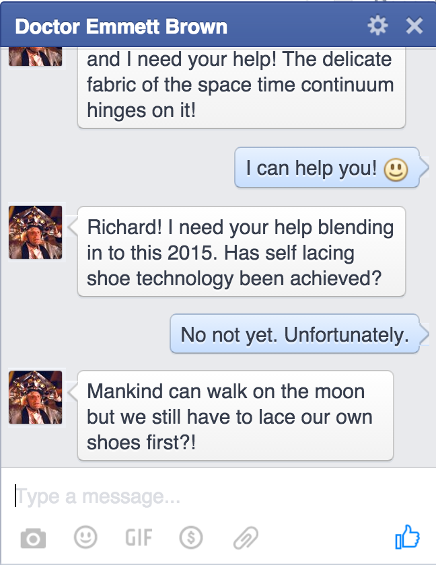Close the Doctor Emmett Brown chat window

(414, 26)
